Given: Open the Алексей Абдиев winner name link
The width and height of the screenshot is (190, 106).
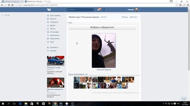Looking at the screenshot, I should tap(104, 69).
